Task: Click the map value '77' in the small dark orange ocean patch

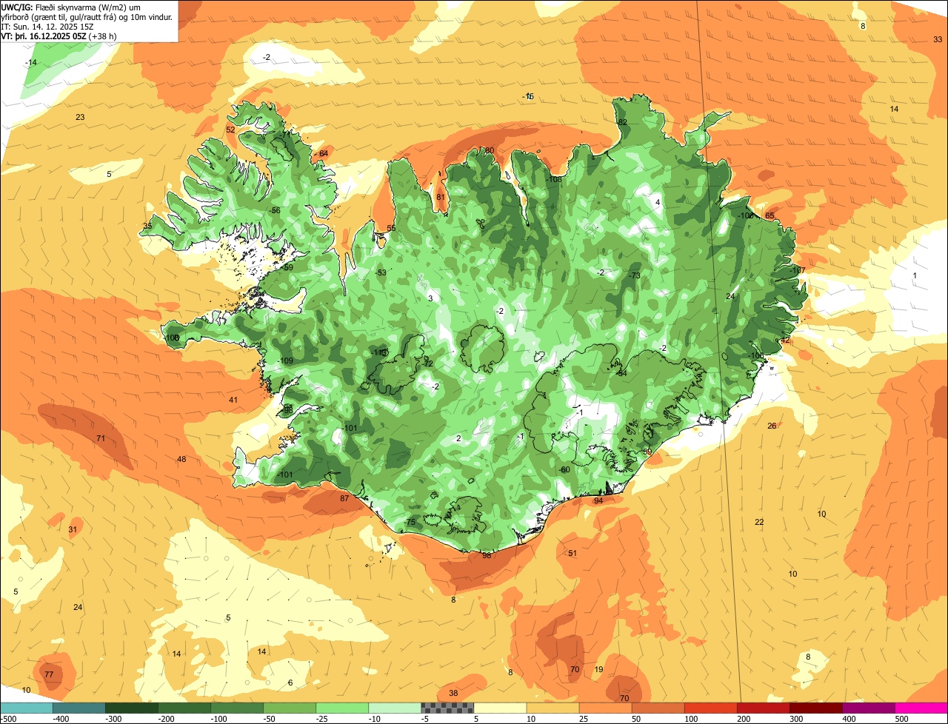Action: coord(49,675)
